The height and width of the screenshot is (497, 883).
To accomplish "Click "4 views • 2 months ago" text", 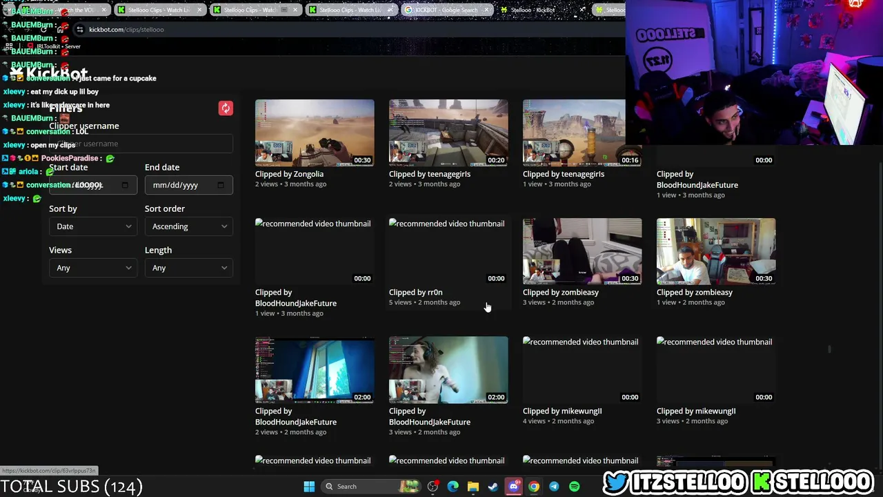I will point(558,421).
